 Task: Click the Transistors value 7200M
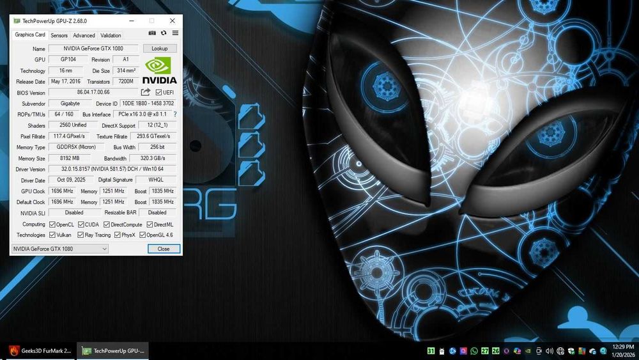click(x=126, y=82)
